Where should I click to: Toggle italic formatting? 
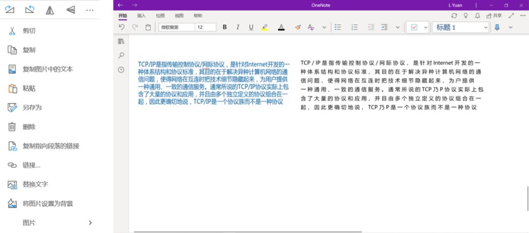click(x=238, y=27)
